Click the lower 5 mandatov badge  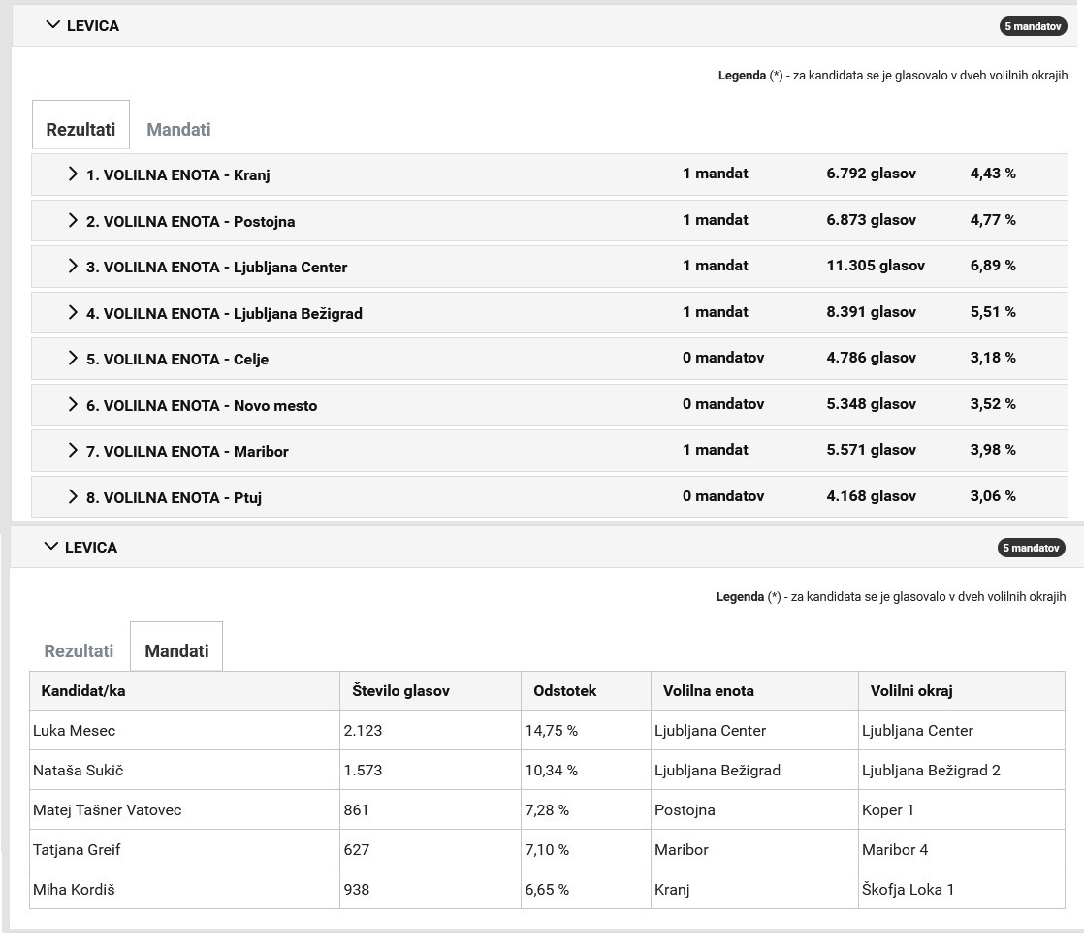click(x=1031, y=548)
